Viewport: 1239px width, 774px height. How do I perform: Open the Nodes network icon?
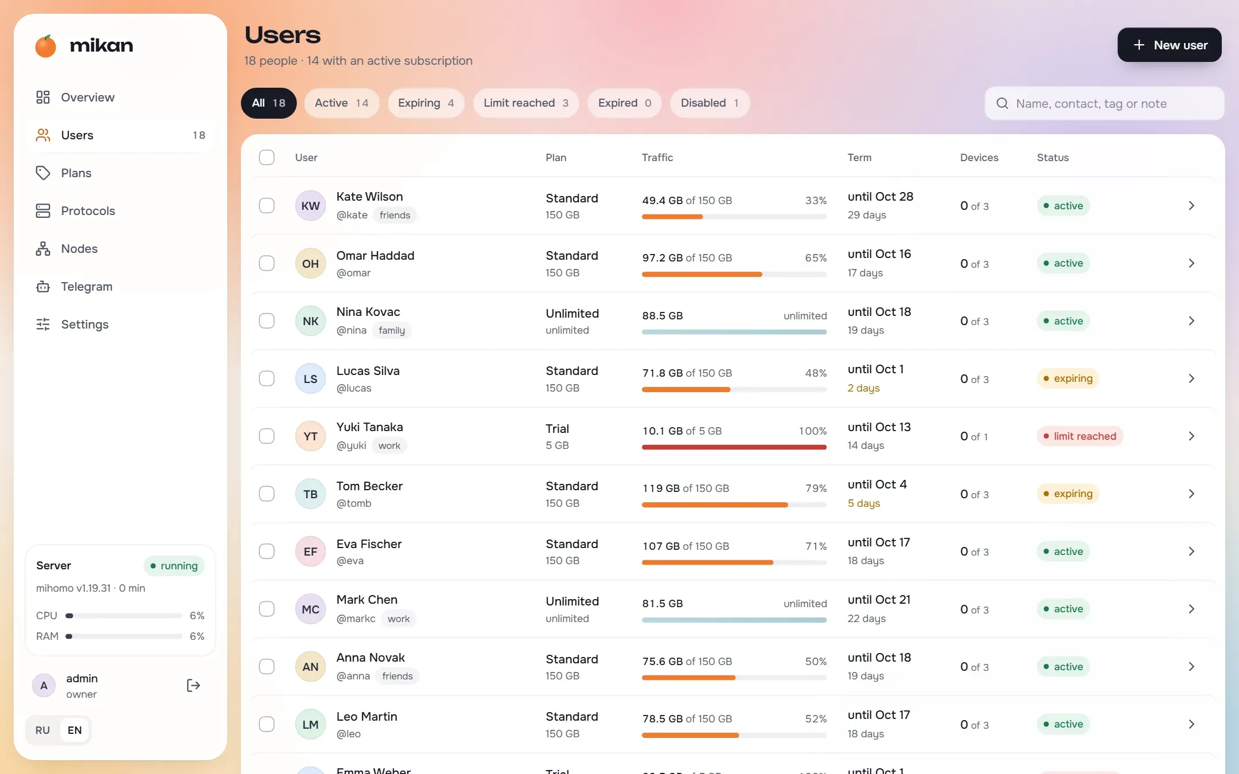43,248
